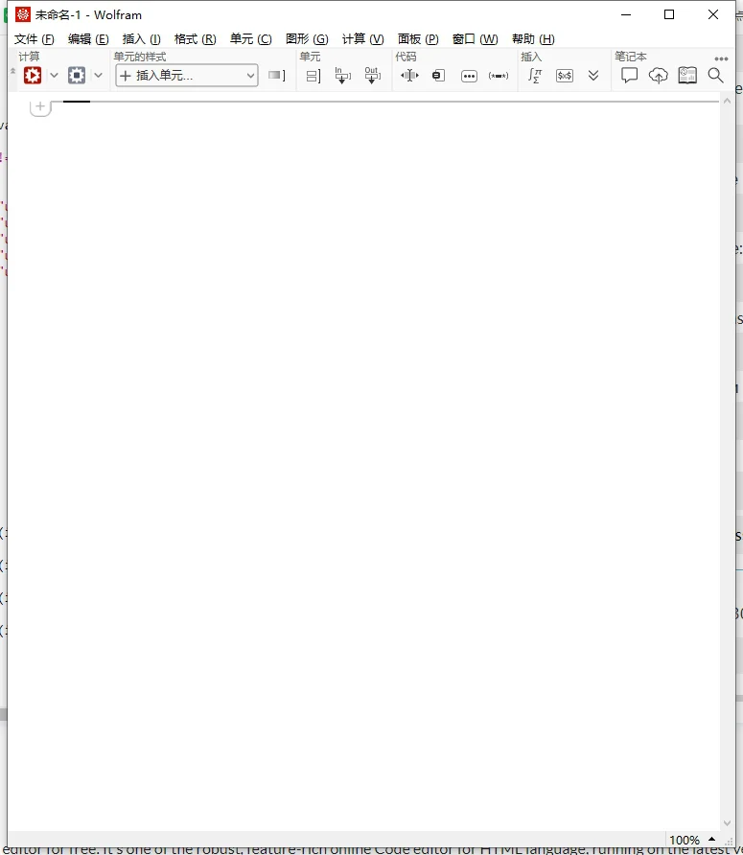The image size is (743, 855).
Task: Click the Abort evaluation kernel icon
Action: point(77,75)
